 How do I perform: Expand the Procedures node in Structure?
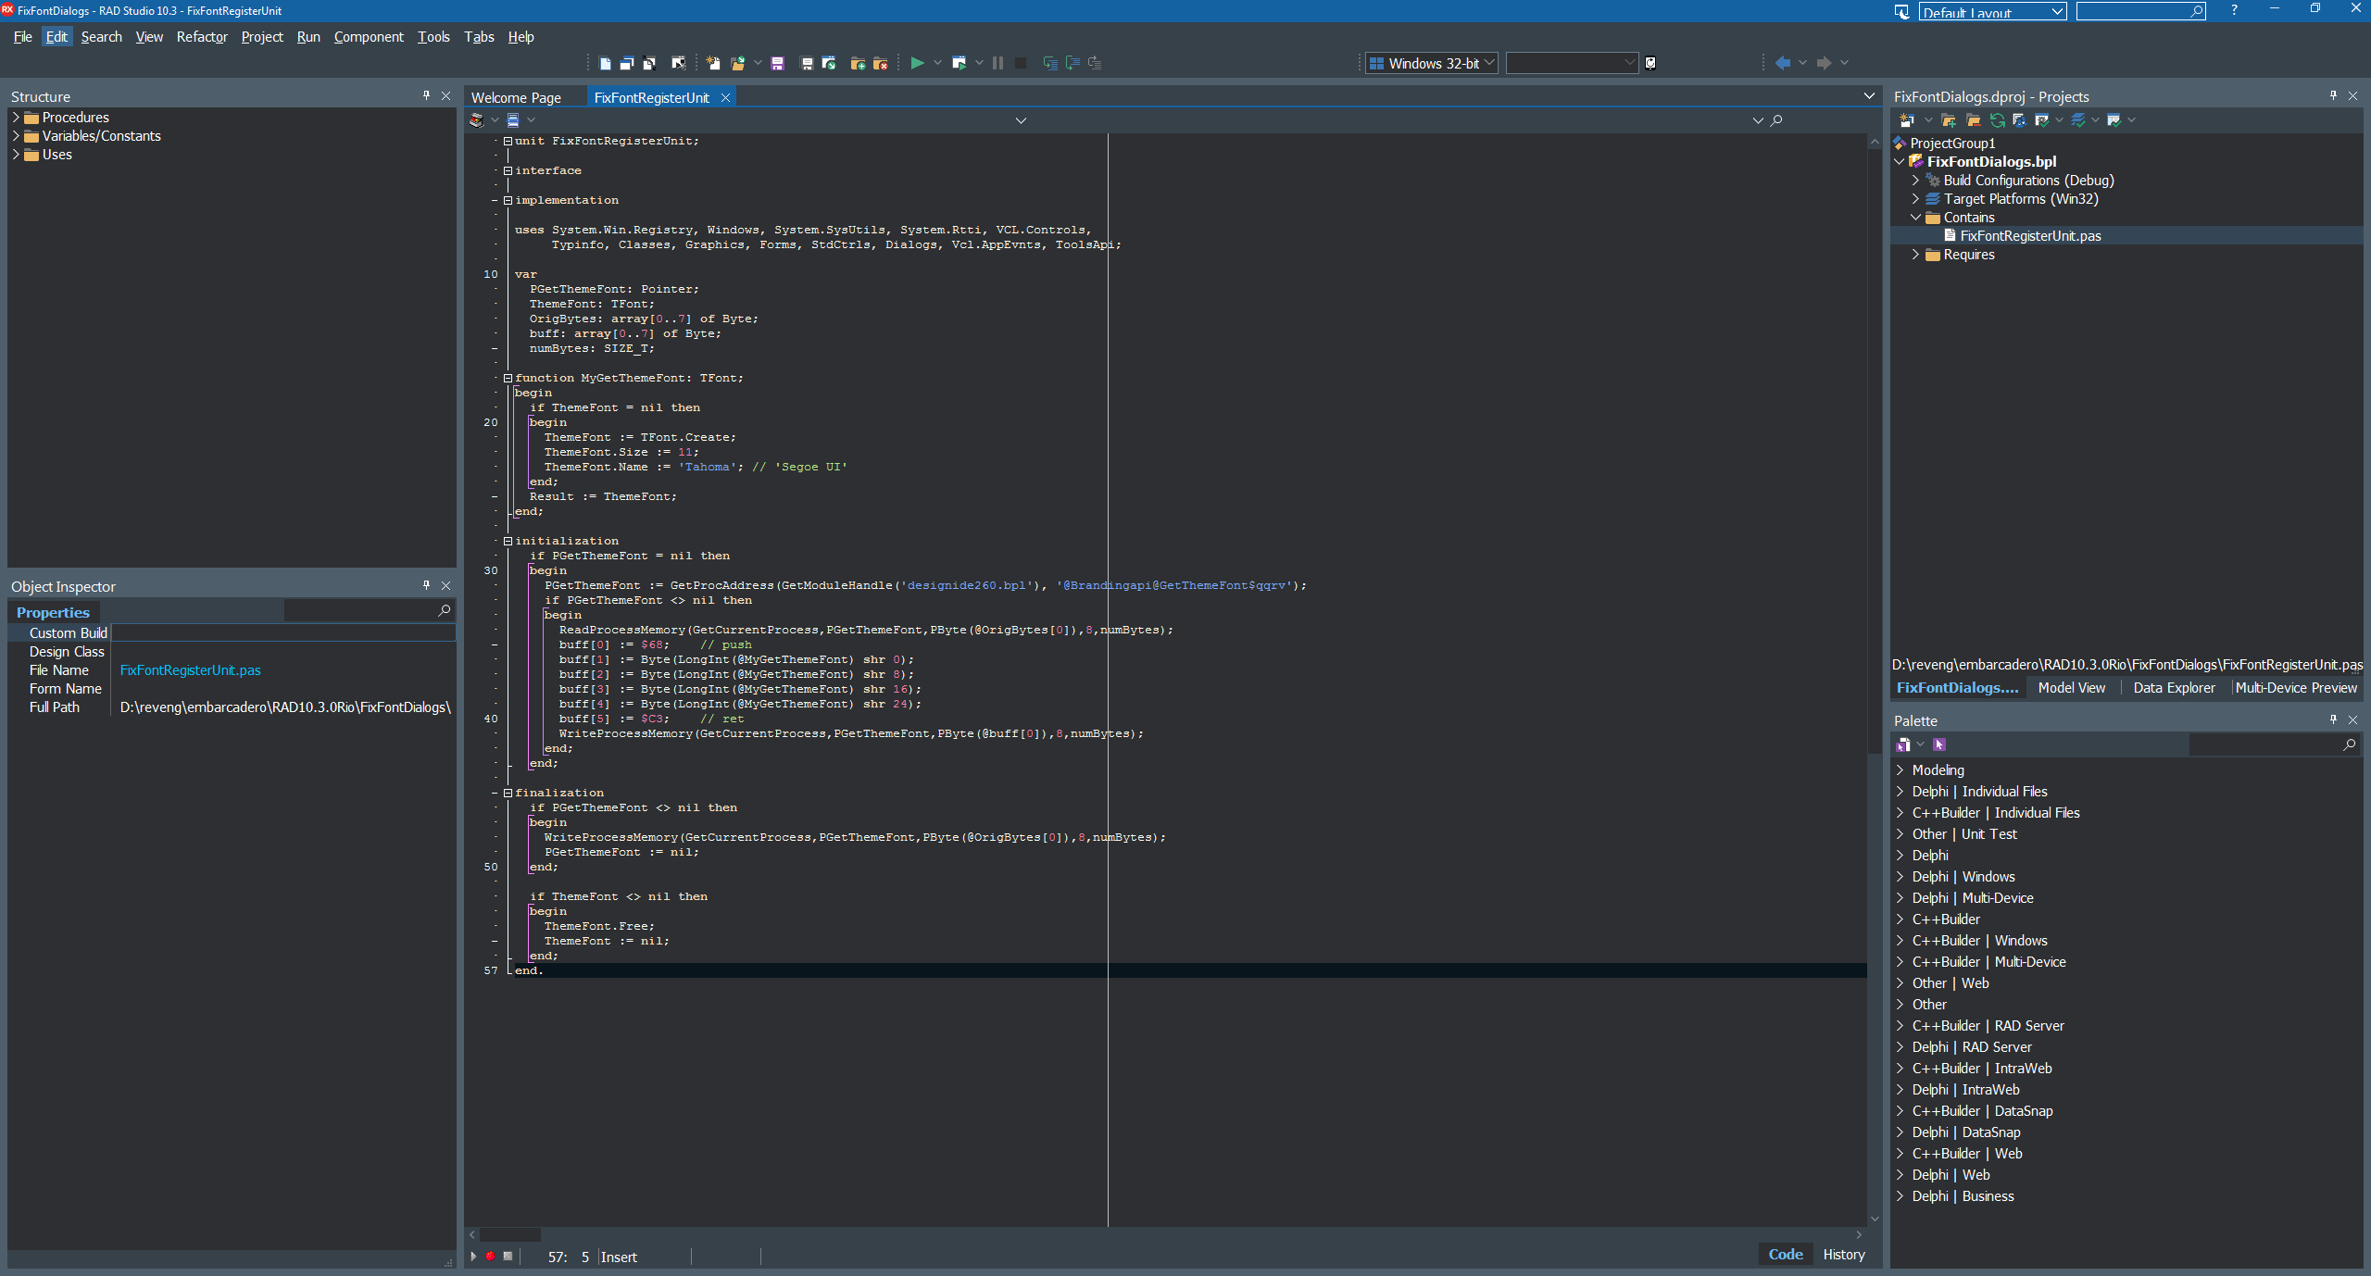(16, 118)
